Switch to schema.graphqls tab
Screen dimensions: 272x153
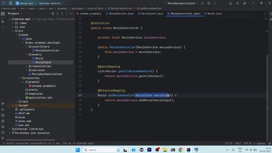click(89, 14)
